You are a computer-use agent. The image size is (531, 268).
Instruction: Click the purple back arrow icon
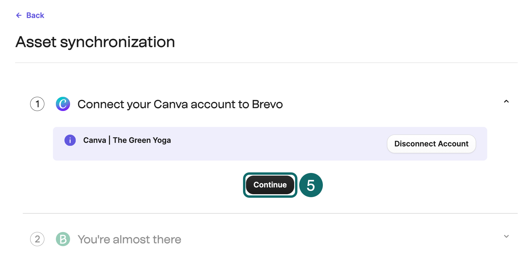[19, 15]
